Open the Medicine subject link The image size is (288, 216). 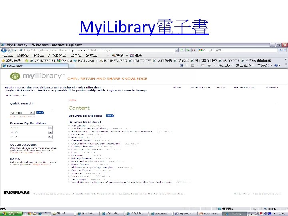pyautogui.click(x=77, y=155)
